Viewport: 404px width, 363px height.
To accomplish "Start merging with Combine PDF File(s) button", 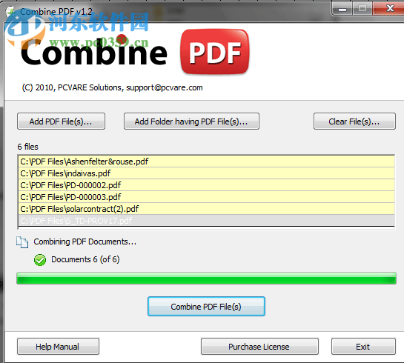I will (x=206, y=307).
